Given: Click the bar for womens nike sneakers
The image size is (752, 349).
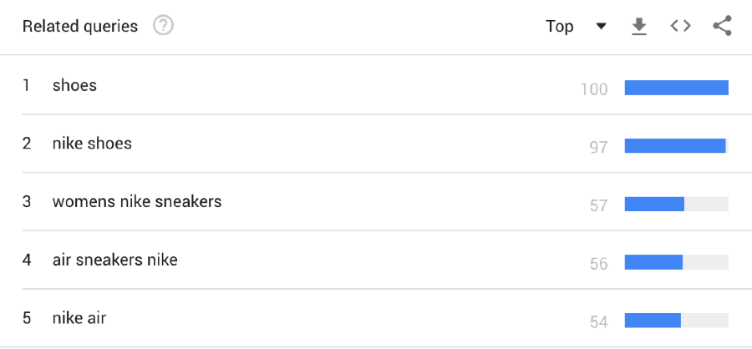Looking at the screenshot, I should point(655,205).
